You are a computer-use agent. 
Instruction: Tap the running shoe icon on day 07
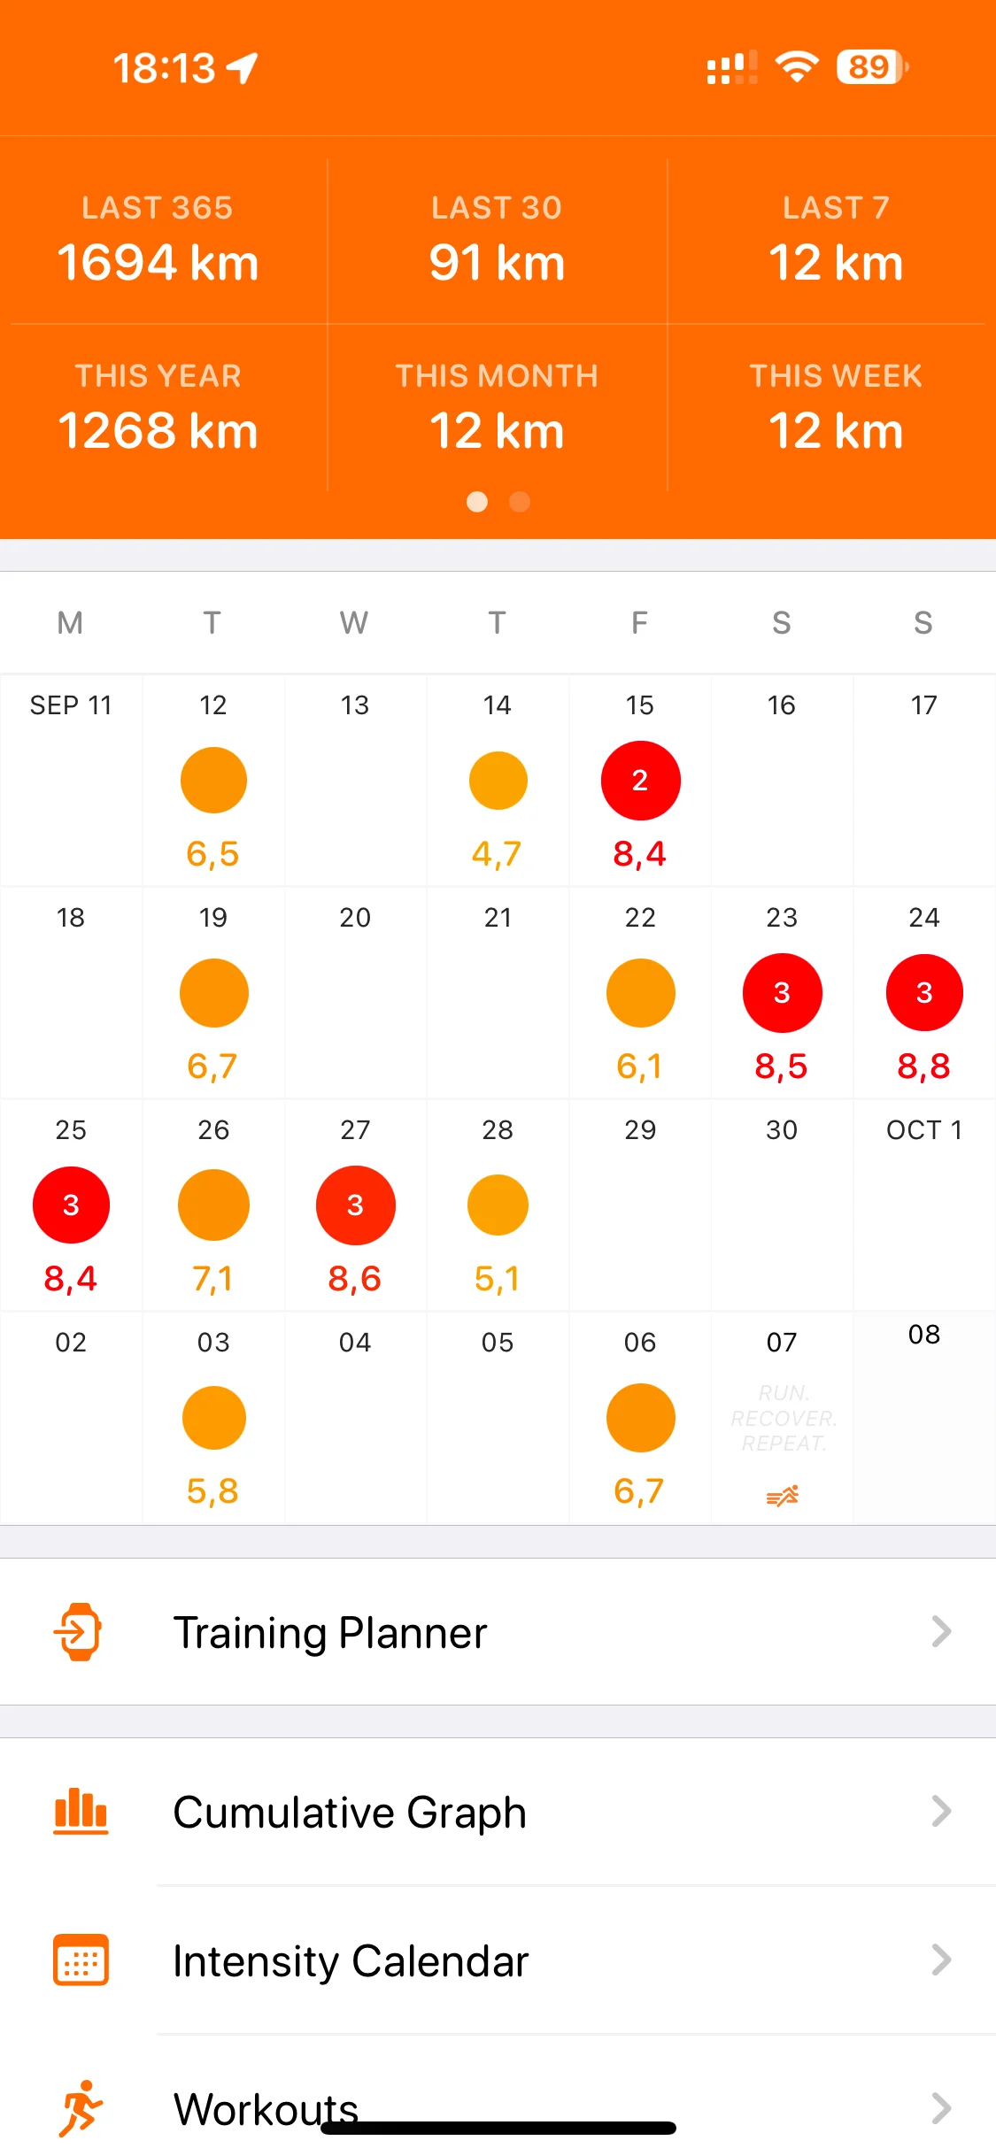[782, 1496]
